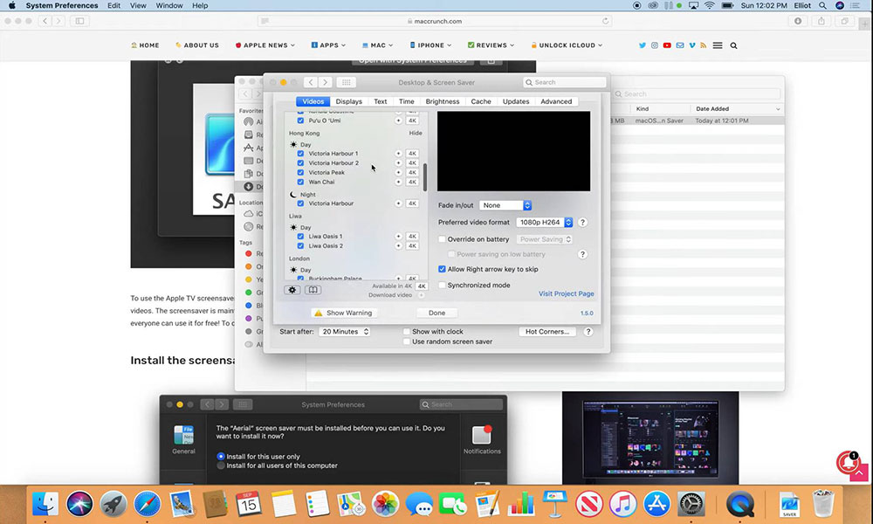Enable Override on battery checkbox
873x524 pixels.
(442, 239)
